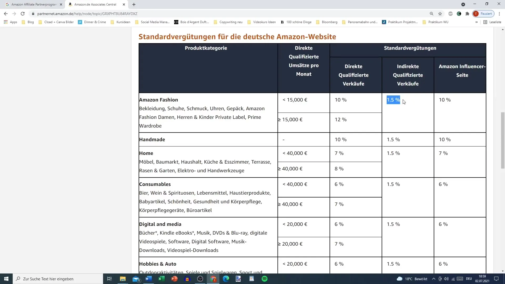Screen dimensions: 505x284
Task: Open the Mail app in taskbar
Action: 136,279
